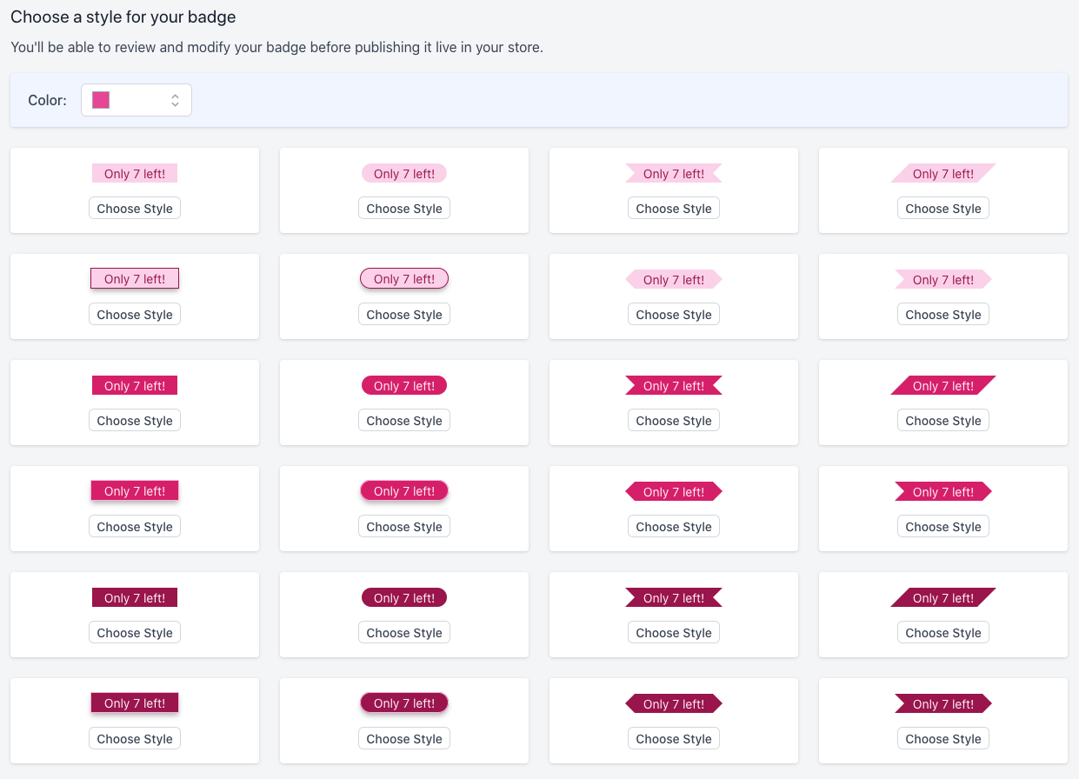Screen dimensions: 1079x779
Task: Click the pink color swatch in Color selector
Action: point(101,100)
